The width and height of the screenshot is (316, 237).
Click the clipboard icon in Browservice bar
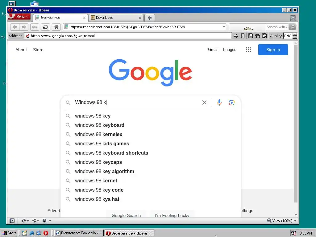264,36
